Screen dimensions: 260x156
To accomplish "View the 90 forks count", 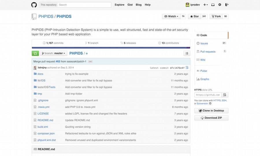I will tap(226, 16).
